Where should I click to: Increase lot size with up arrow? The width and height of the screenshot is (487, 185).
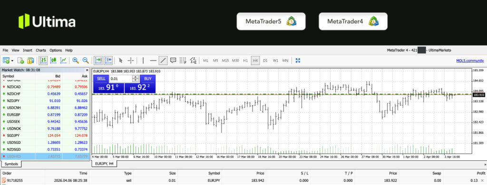136,77
